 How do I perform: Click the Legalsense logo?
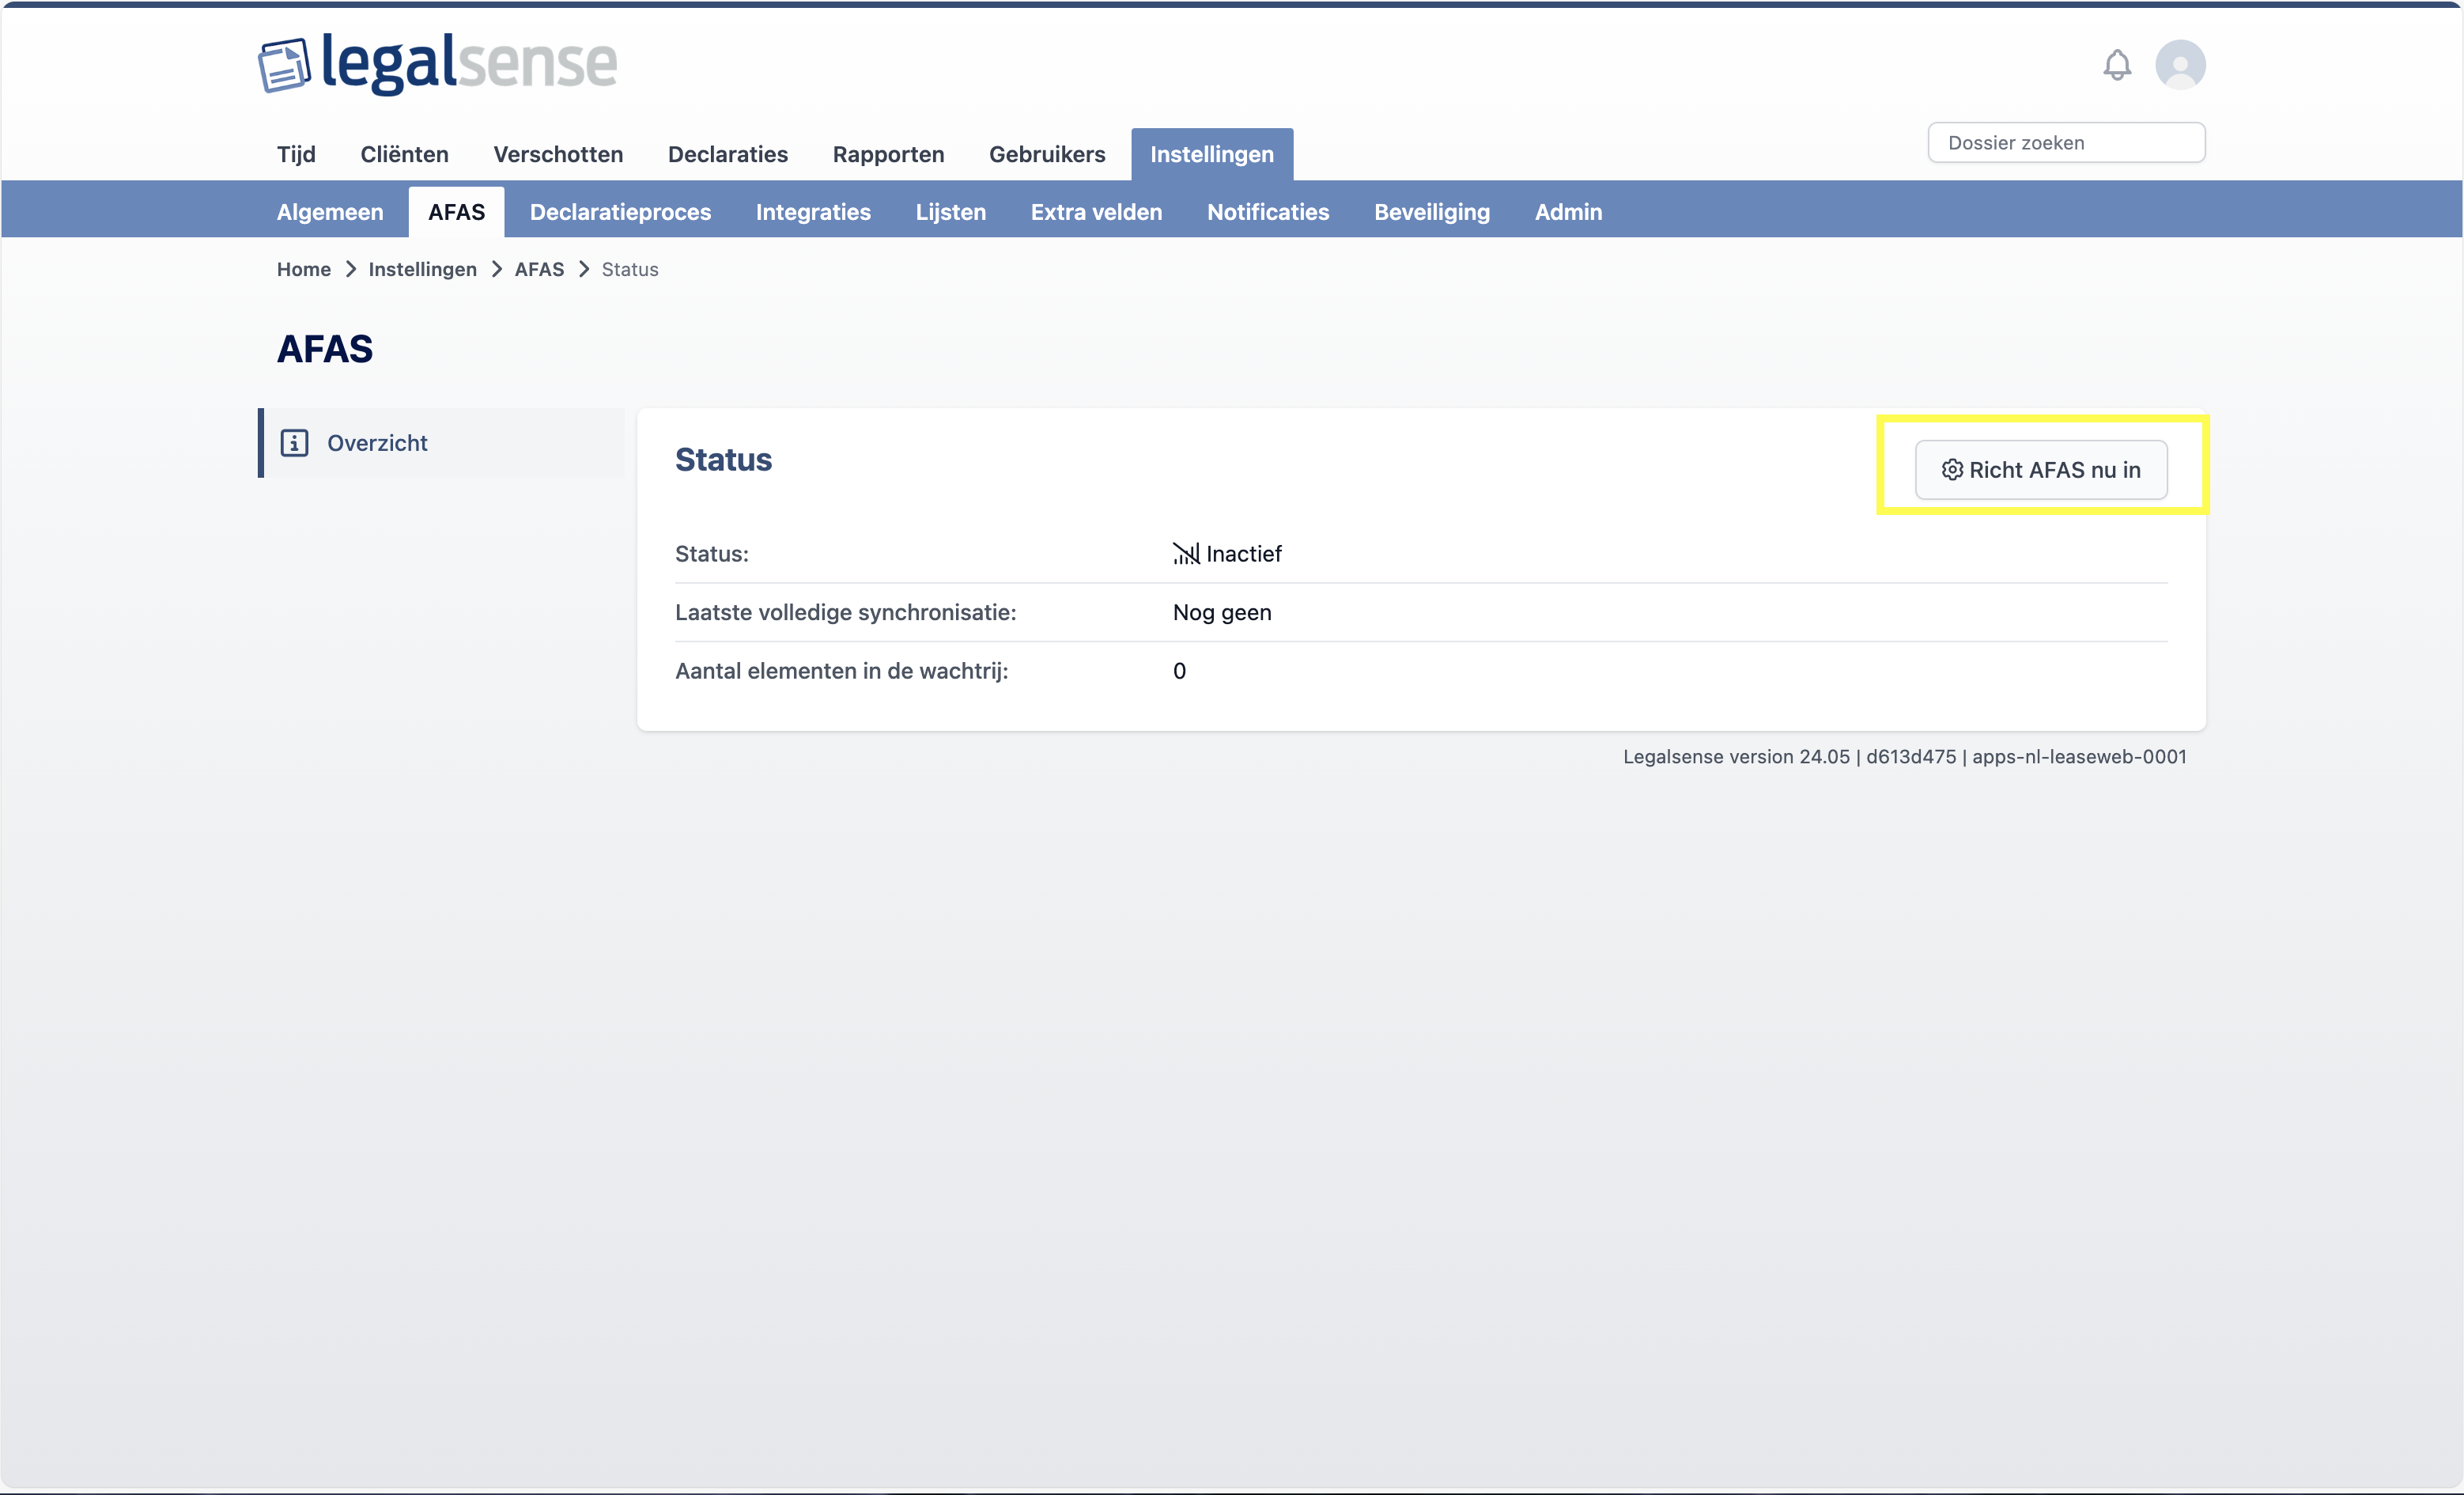click(438, 64)
